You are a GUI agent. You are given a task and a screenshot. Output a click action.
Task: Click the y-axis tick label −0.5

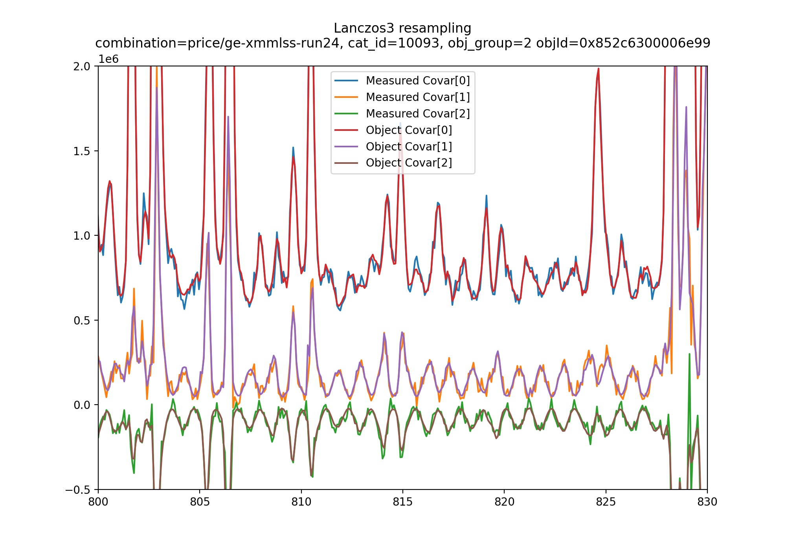tap(78, 490)
